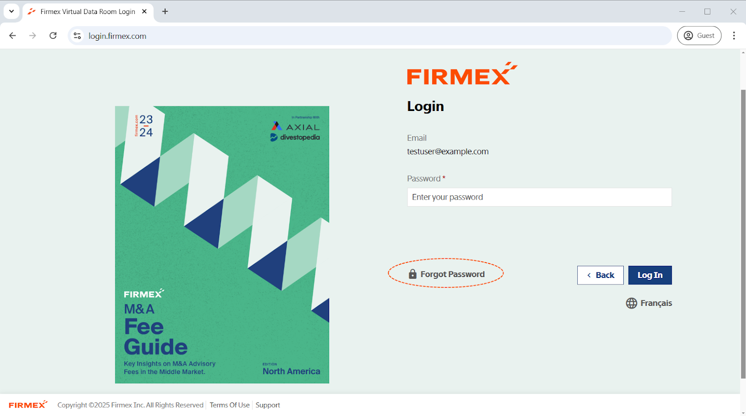Open the browser three-dot menu
The image size is (746, 416).
(x=734, y=35)
